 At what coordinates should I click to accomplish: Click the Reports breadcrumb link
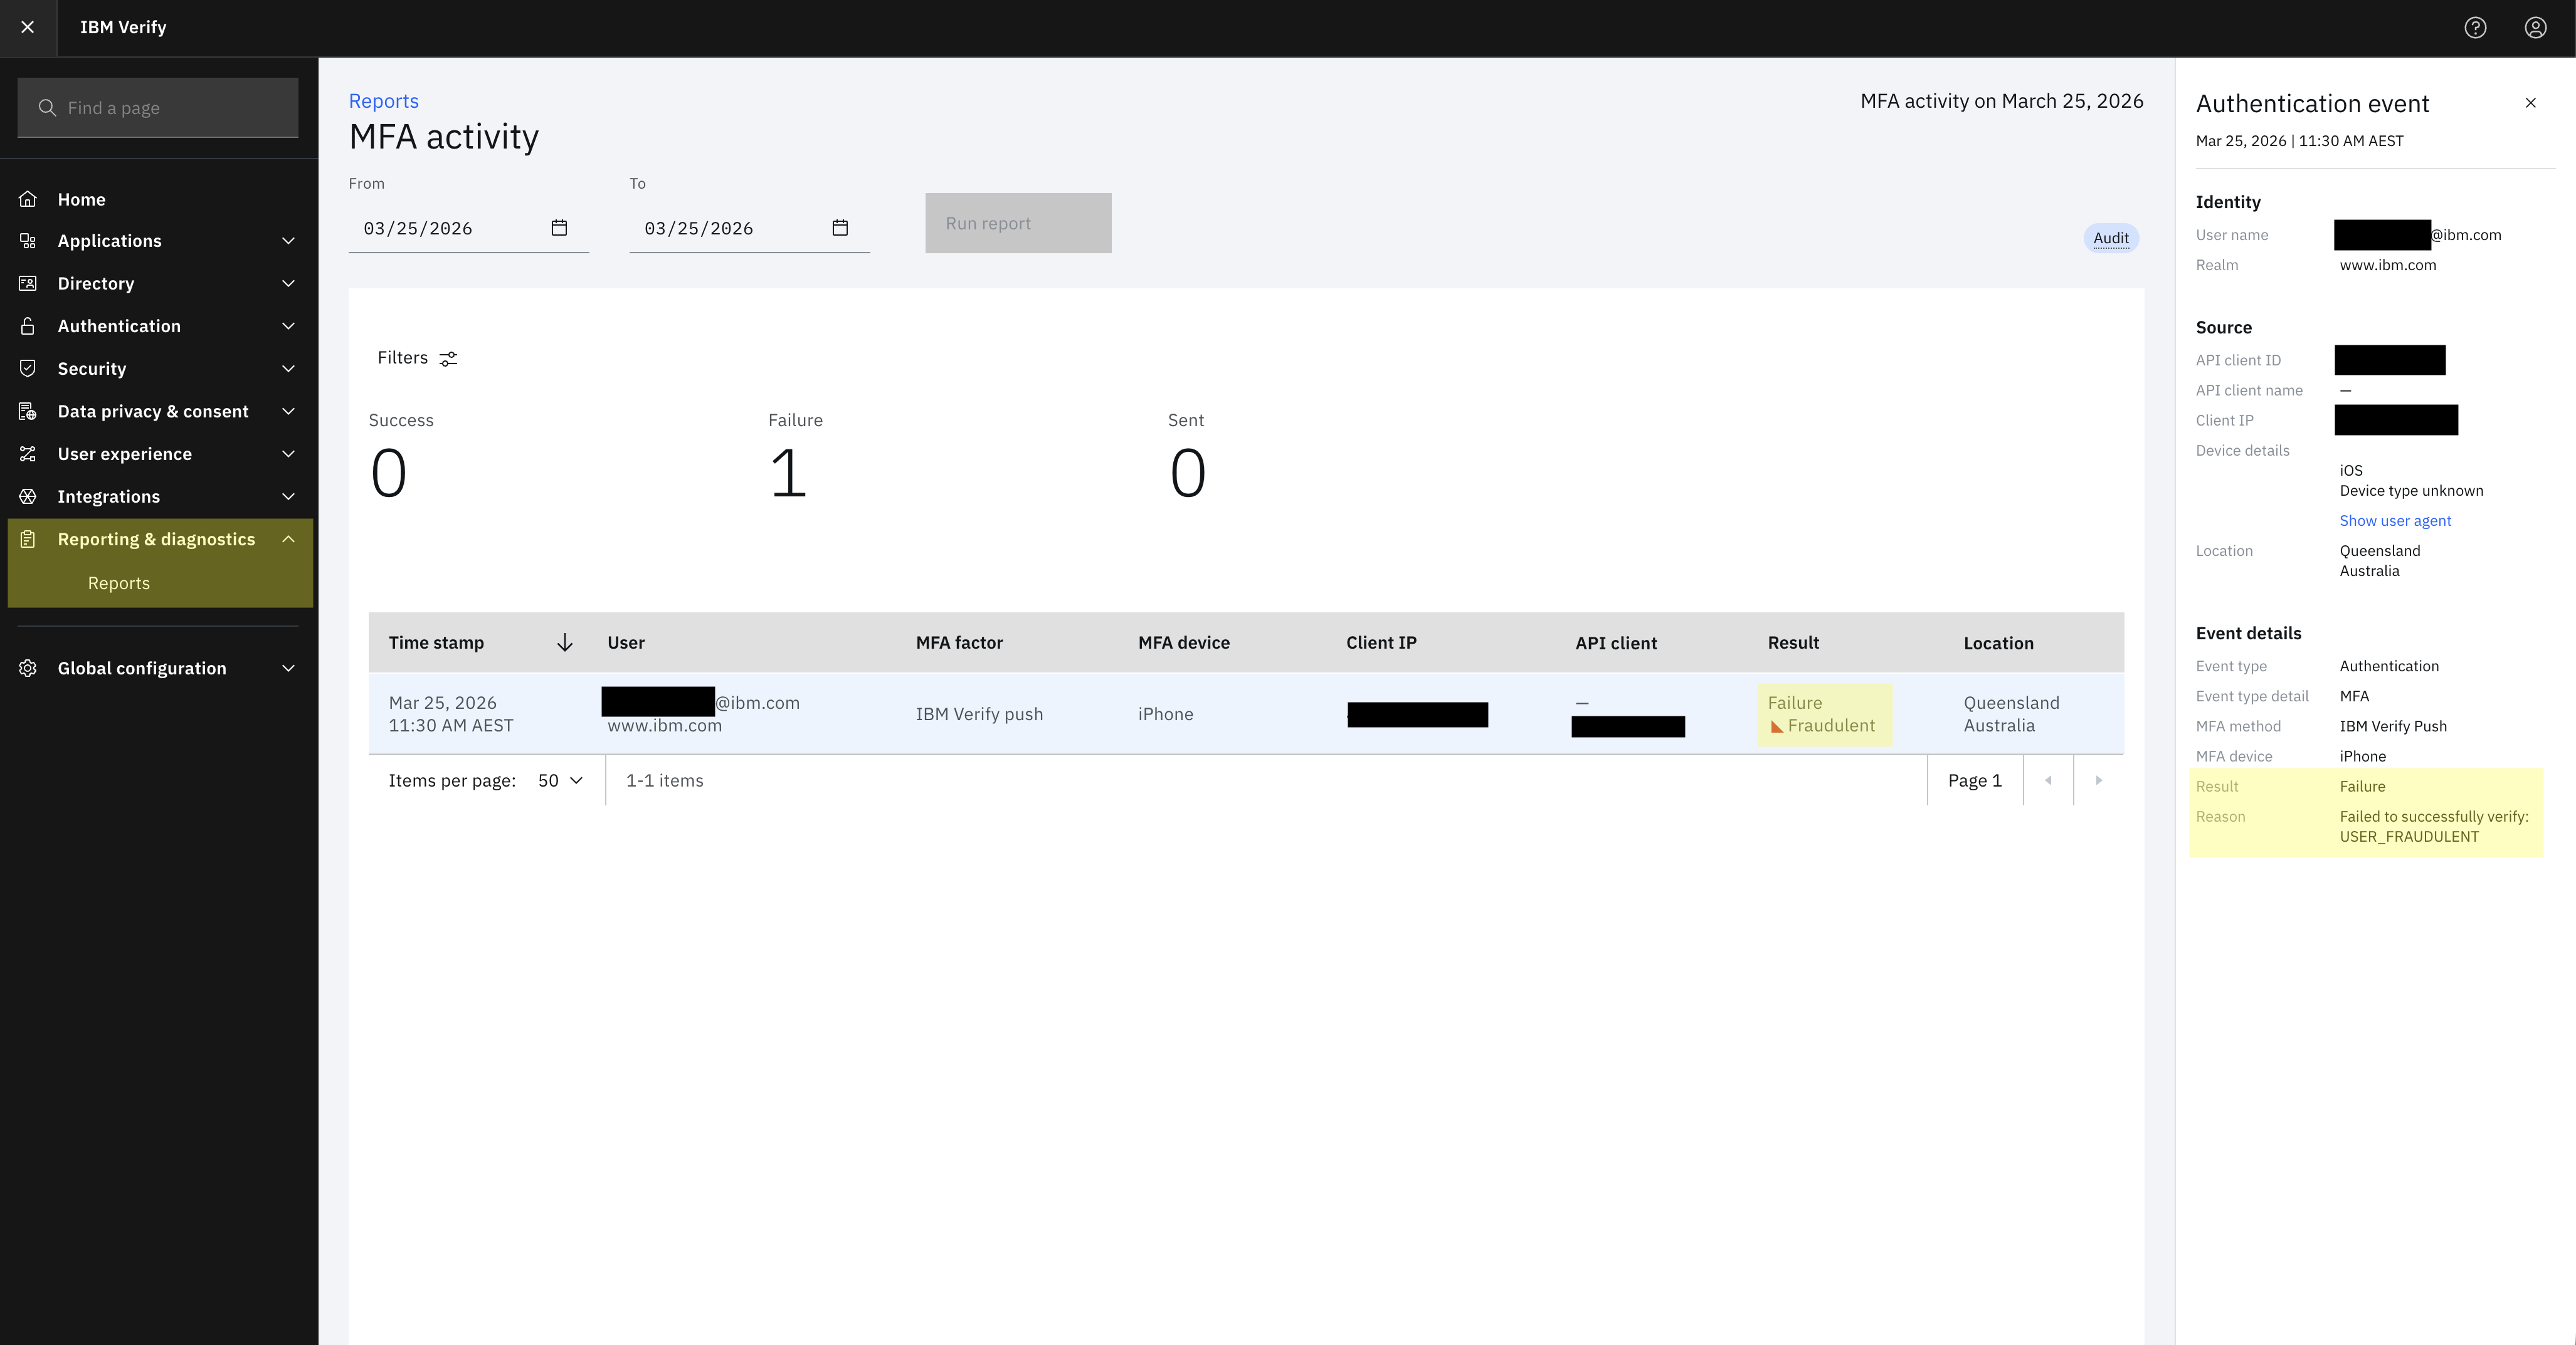[x=383, y=101]
